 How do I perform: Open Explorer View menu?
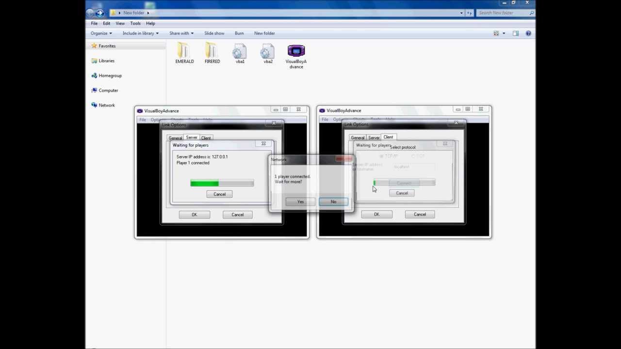point(120,23)
